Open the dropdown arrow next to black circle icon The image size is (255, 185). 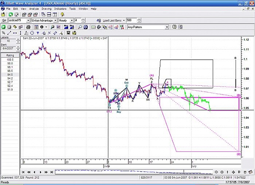[x=46, y=27]
